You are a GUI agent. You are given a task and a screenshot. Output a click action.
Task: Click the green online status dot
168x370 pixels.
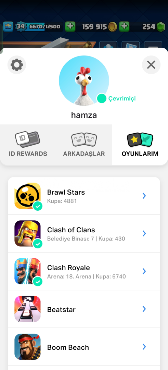[x=102, y=98]
